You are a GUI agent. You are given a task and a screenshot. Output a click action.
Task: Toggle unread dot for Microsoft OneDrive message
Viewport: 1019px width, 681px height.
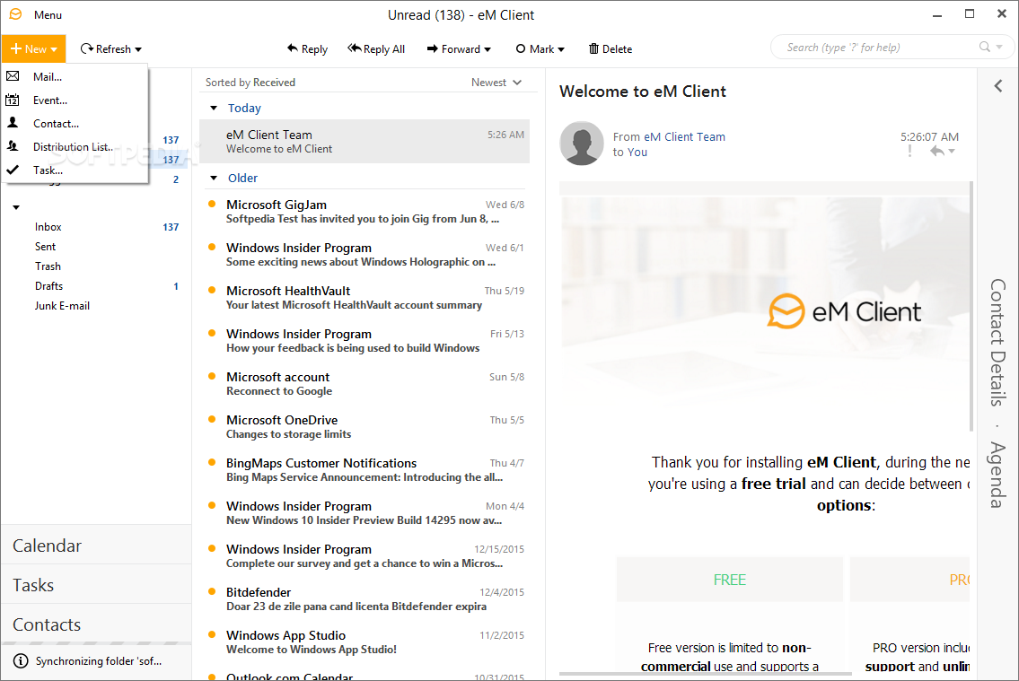[x=212, y=419]
